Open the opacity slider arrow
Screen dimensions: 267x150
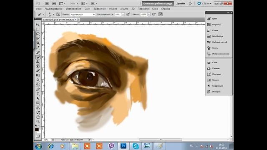[123, 14]
